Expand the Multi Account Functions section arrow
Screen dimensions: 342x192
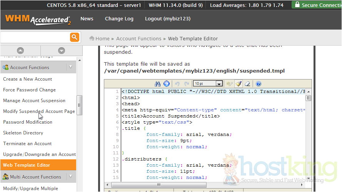[x=70, y=177]
